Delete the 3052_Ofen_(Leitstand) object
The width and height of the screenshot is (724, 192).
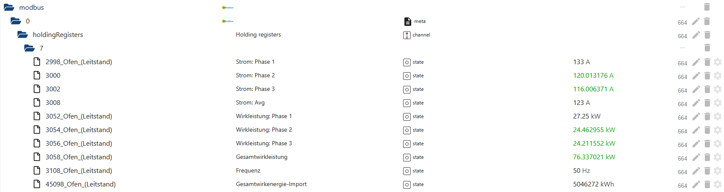pyautogui.click(x=707, y=116)
